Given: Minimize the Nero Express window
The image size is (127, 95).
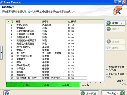Looking at the screenshot, I should tap(116, 2).
